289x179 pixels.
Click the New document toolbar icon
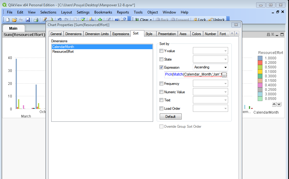(8, 19)
